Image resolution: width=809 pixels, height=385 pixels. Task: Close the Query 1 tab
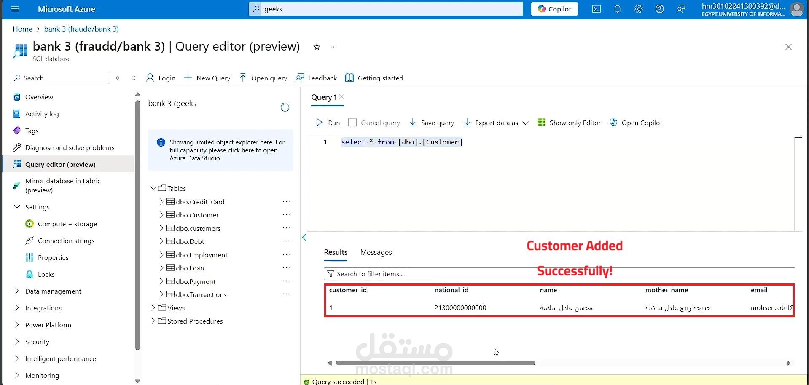click(x=341, y=96)
